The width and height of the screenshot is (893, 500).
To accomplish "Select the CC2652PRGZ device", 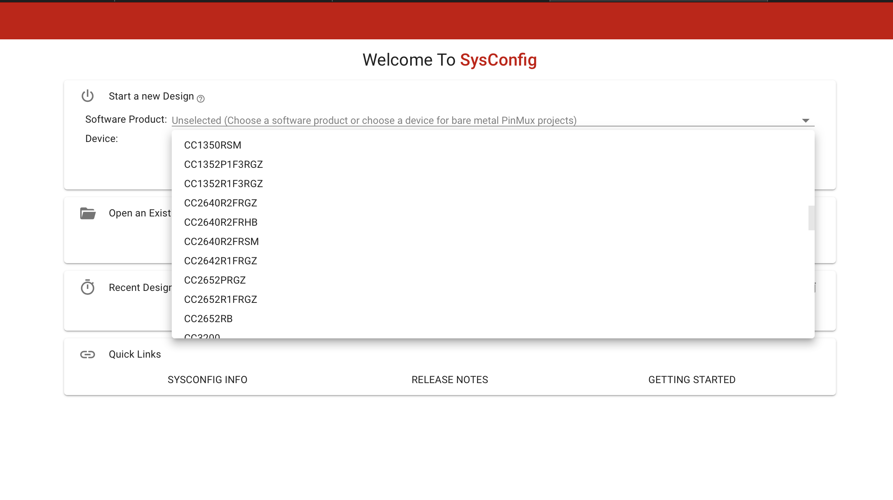I will point(215,280).
